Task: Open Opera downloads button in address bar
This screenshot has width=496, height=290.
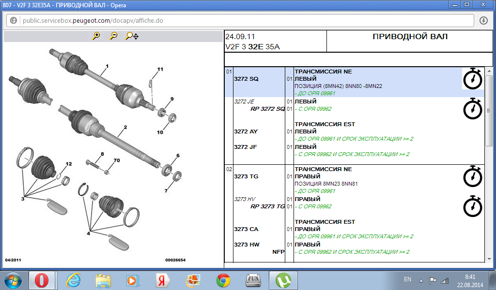Action: tap(483, 21)
